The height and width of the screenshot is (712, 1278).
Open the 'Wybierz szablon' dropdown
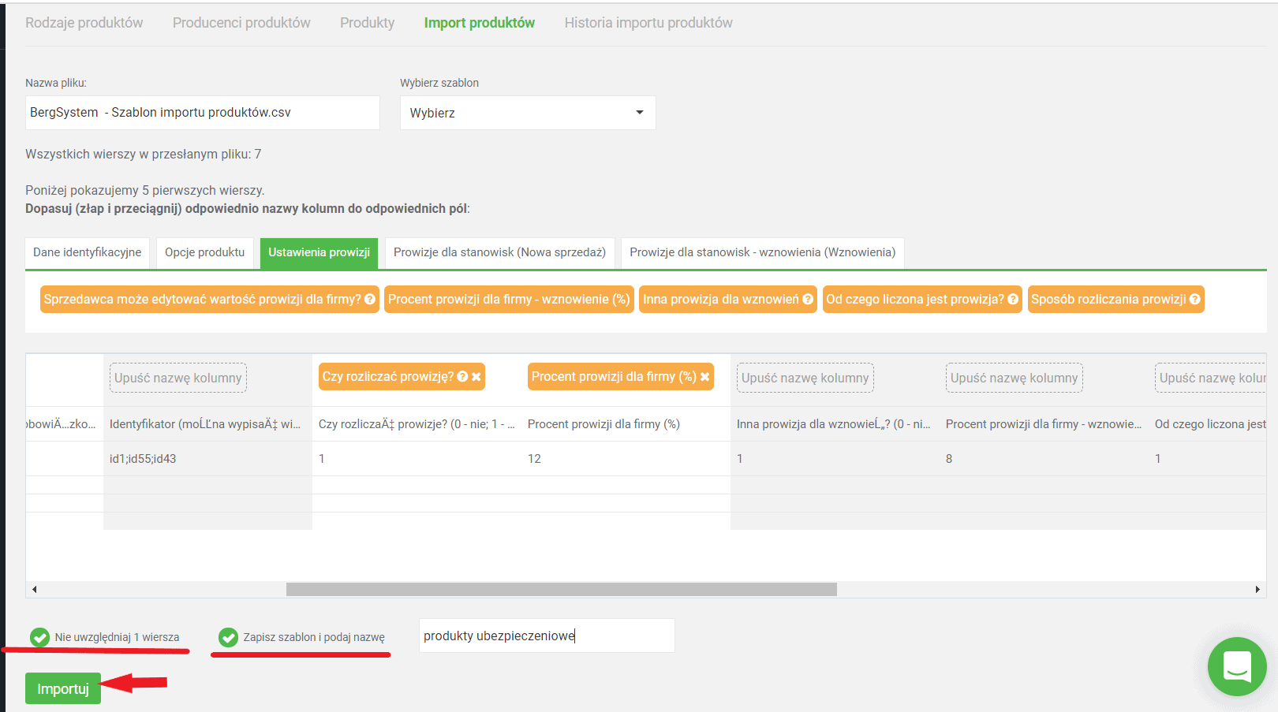point(527,113)
